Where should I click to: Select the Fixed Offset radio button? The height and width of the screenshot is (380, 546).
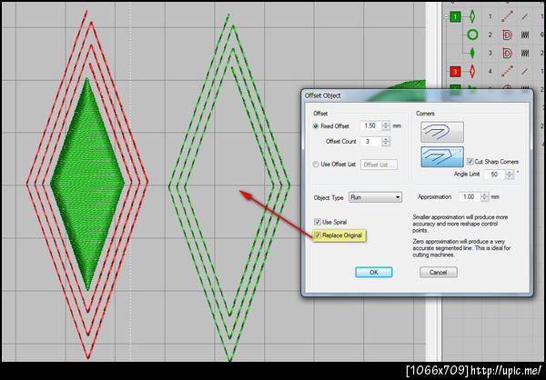tap(316, 126)
